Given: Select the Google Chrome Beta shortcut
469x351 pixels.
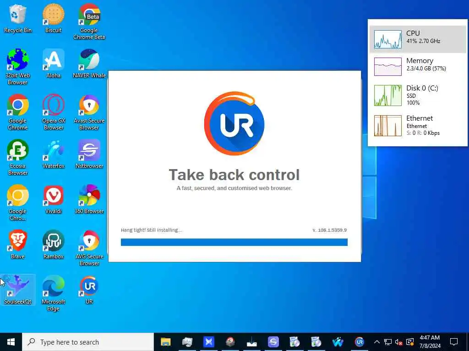Looking at the screenshot, I should coord(89,22).
